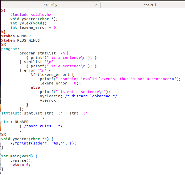Click the "| stmtlist '\n'" alternative line
The width and height of the screenshot is (185, 175).
tap(36, 62)
